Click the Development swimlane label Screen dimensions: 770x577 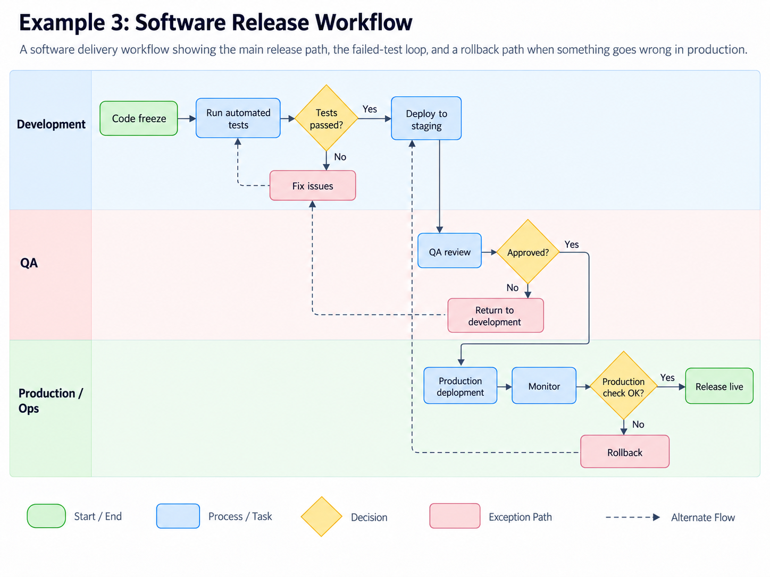click(51, 124)
